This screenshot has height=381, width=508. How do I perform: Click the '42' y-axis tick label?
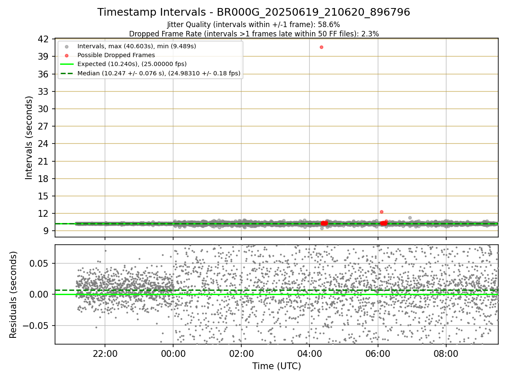click(x=44, y=39)
